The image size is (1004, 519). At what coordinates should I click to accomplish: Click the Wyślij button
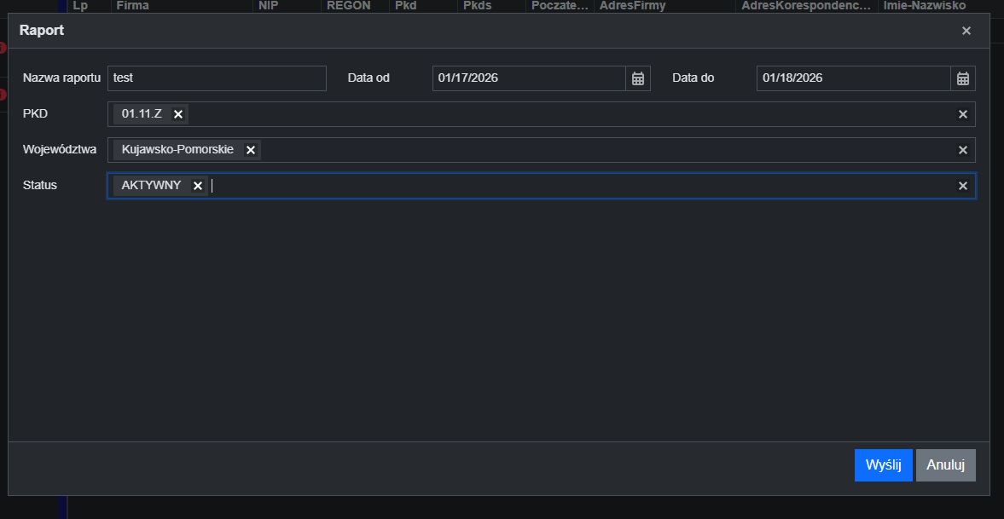[883, 465]
